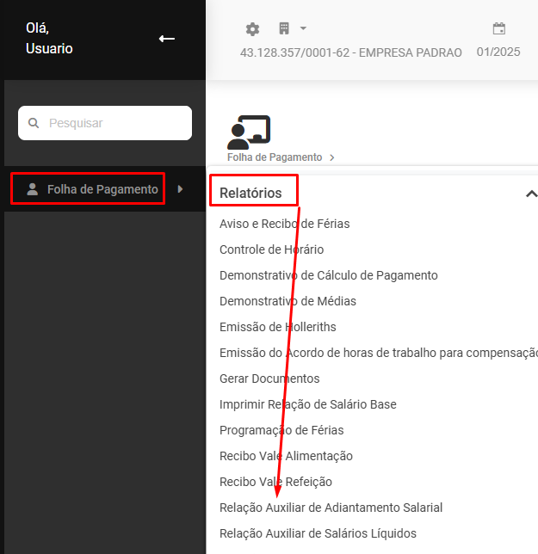538x554 pixels.
Task: Open Relação Auxiliar de Adiantamento Salarial
Action: point(331,508)
